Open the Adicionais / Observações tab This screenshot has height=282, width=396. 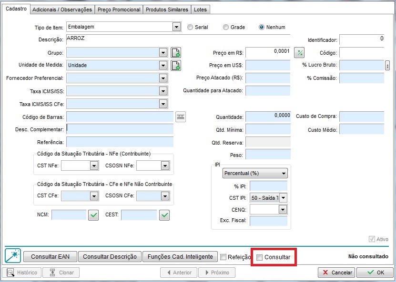(x=62, y=10)
